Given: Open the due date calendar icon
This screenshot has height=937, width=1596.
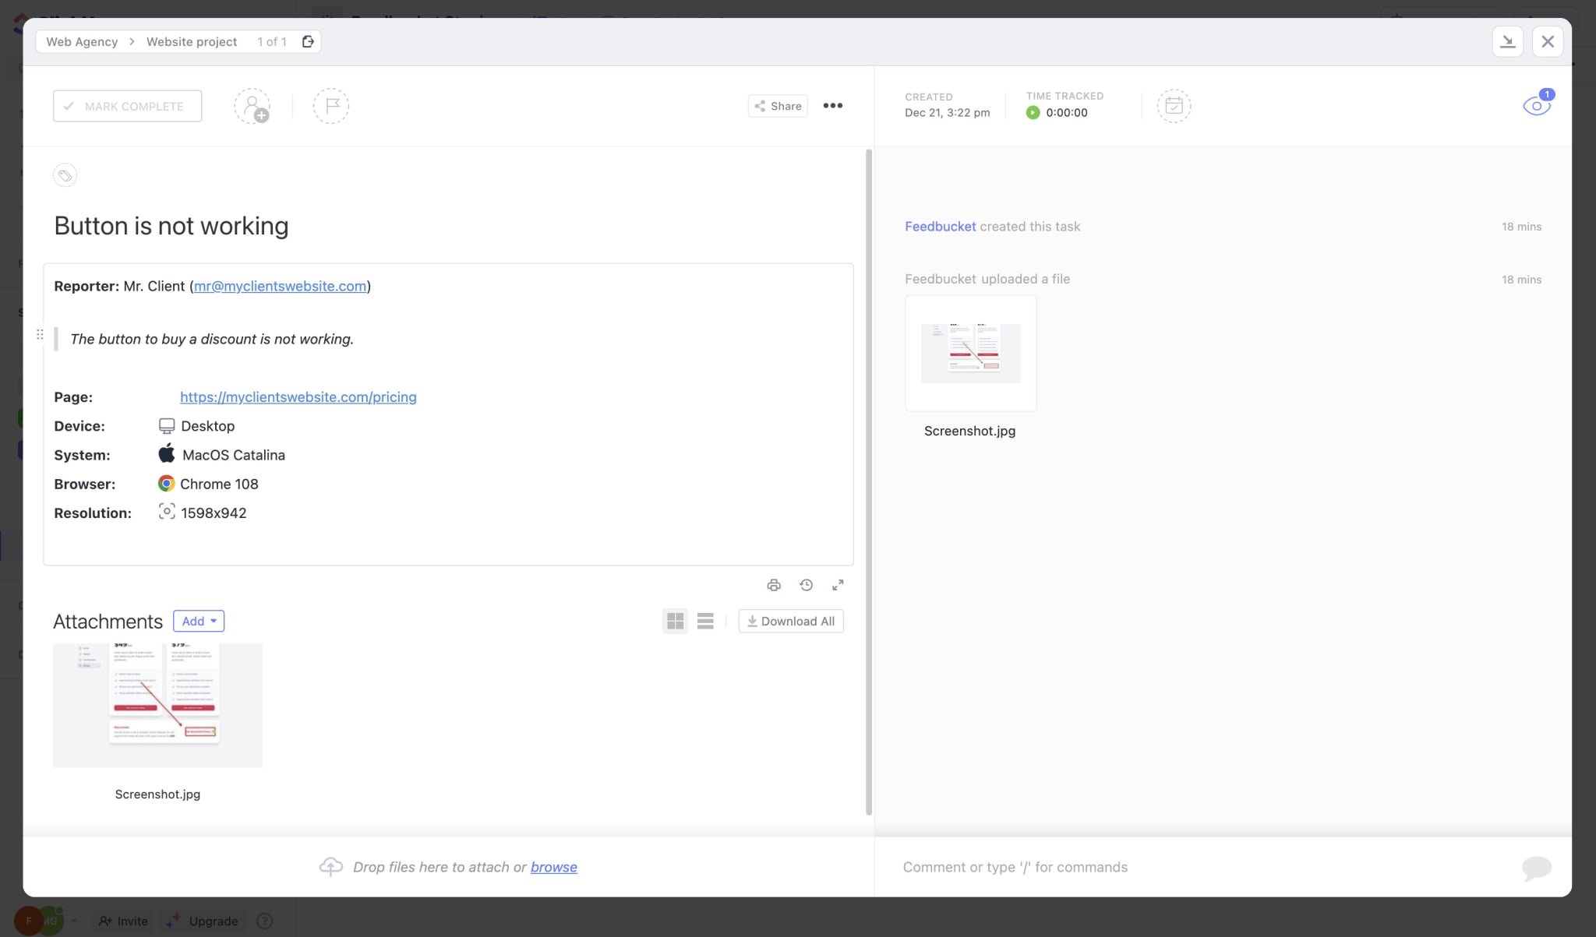Looking at the screenshot, I should [1174, 106].
